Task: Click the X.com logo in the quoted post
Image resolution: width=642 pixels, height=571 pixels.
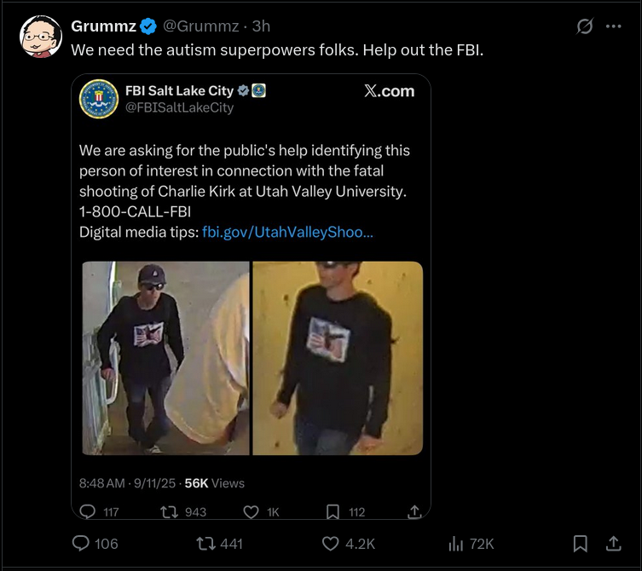Action: tap(389, 91)
